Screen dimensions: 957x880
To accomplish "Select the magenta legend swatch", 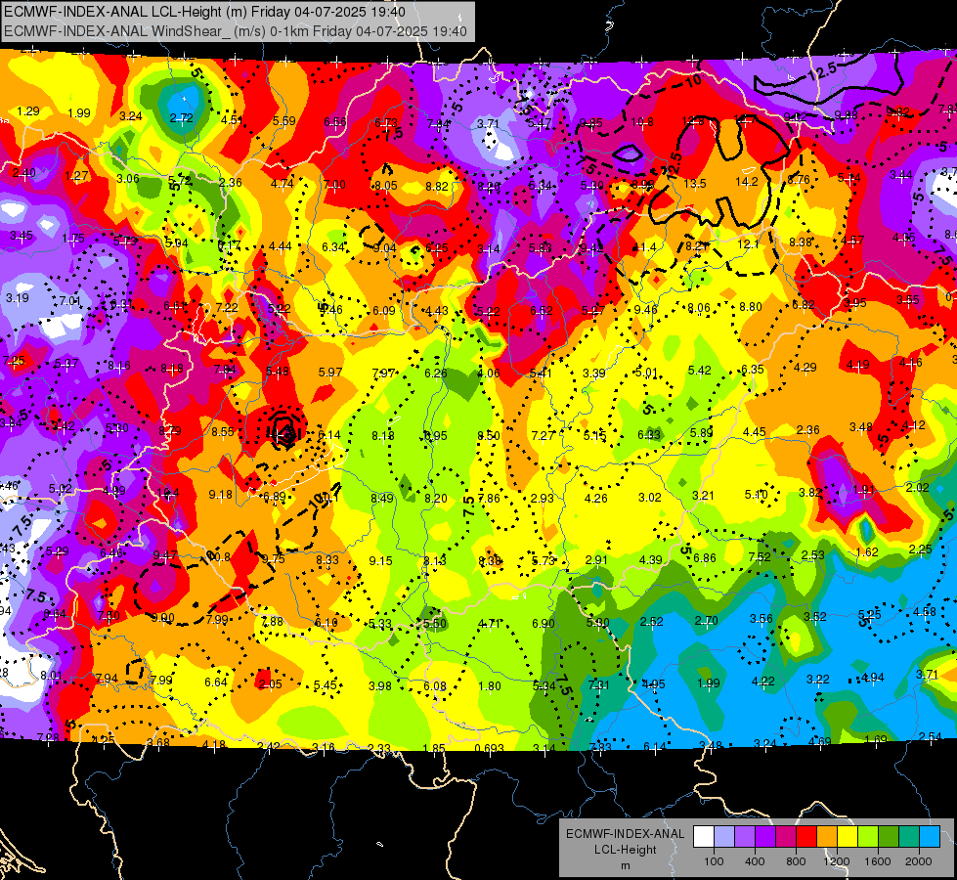I will 786,837.
